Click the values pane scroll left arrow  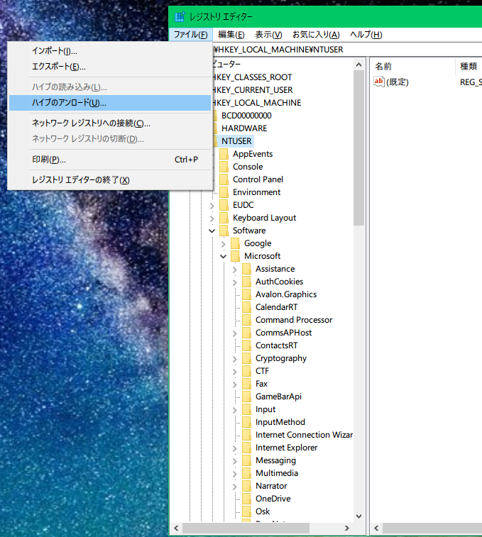coord(376,528)
